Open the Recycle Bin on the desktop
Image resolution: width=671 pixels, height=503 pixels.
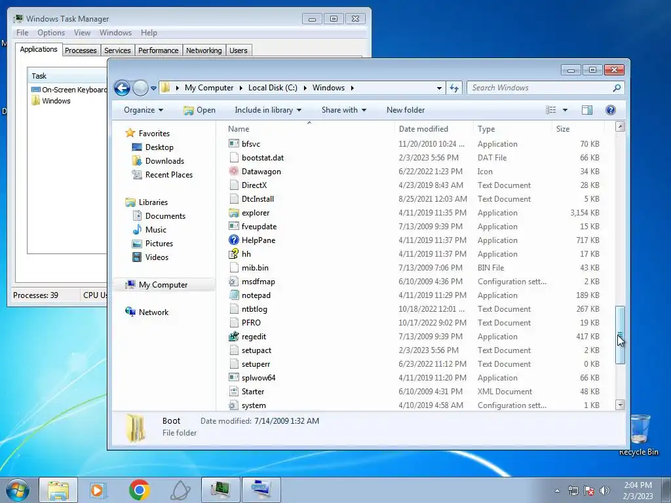[639, 434]
